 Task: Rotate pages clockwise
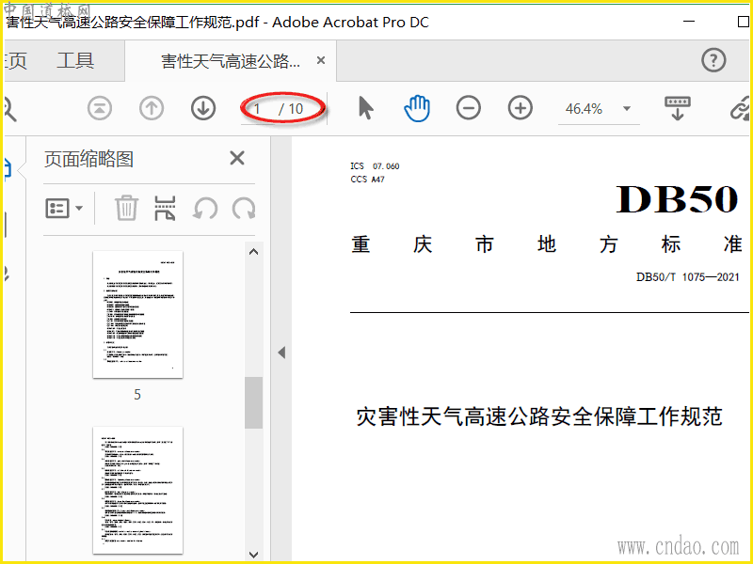tap(244, 209)
